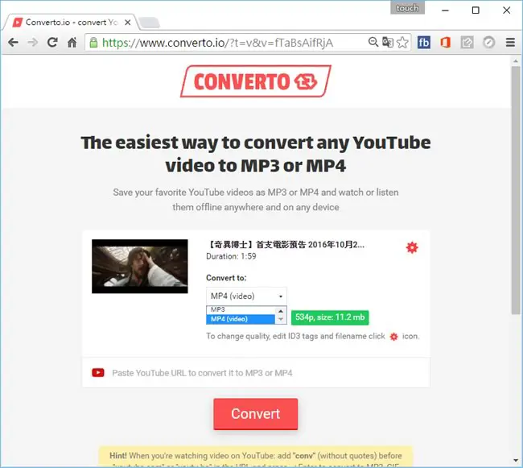
Task: Click the video thumbnail preview
Action: pos(140,267)
